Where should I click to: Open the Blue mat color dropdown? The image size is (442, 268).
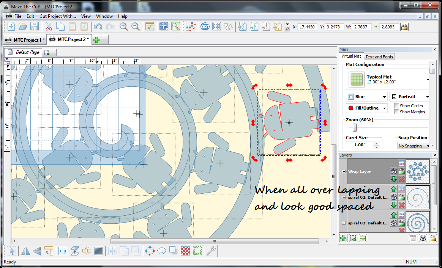[x=366, y=97]
